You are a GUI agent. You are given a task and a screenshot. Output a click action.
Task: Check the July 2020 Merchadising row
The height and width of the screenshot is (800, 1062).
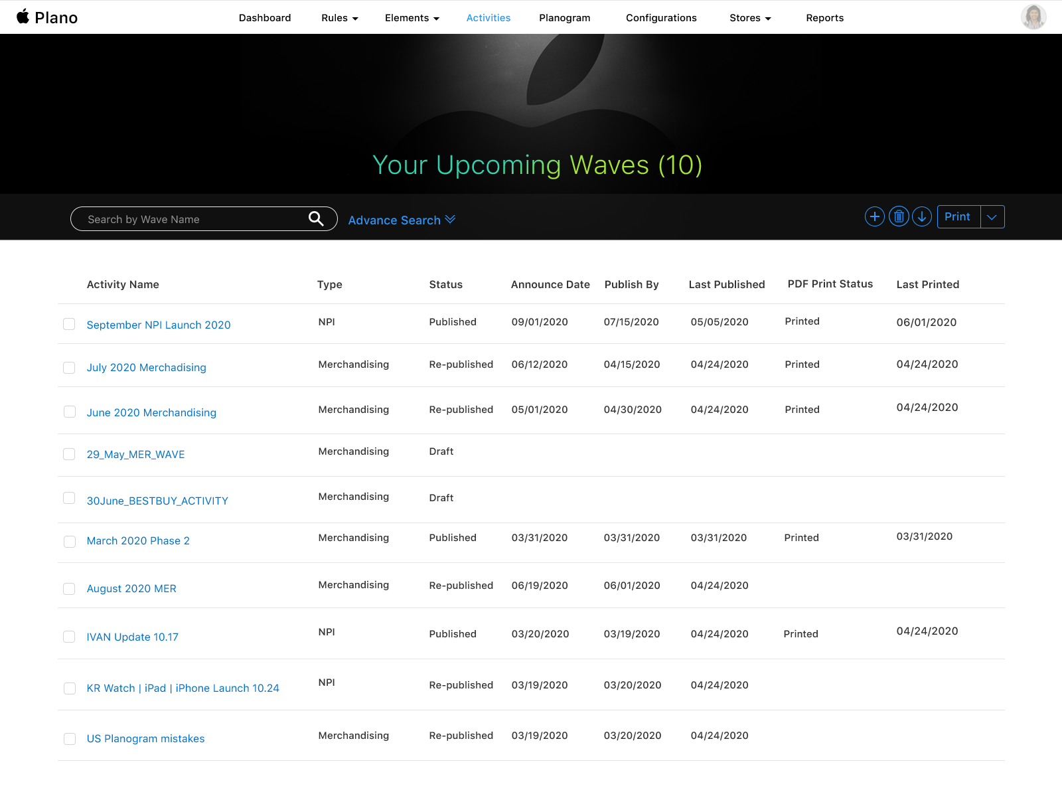69,368
